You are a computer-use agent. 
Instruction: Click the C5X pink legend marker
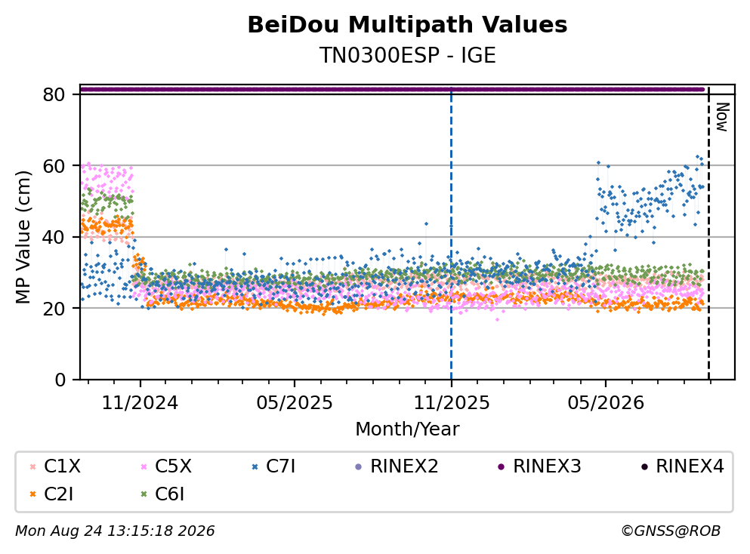[x=144, y=466]
